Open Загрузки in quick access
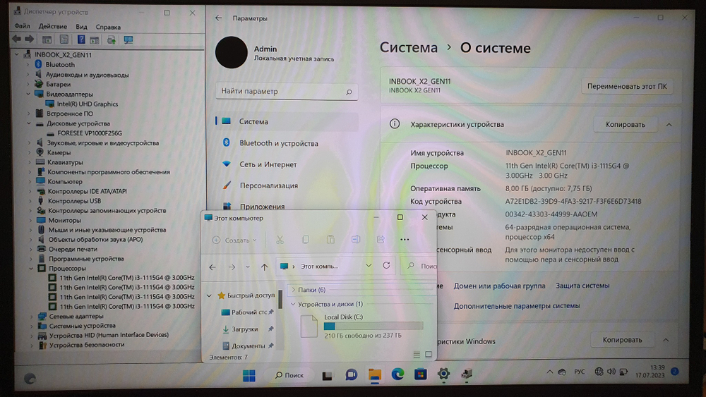Viewport: 706px width, 397px height. pyautogui.click(x=245, y=329)
